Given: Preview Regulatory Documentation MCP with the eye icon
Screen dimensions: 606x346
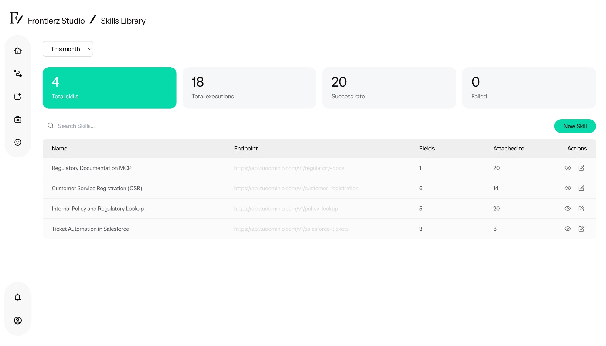Looking at the screenshot, I should tap(568, 168).
